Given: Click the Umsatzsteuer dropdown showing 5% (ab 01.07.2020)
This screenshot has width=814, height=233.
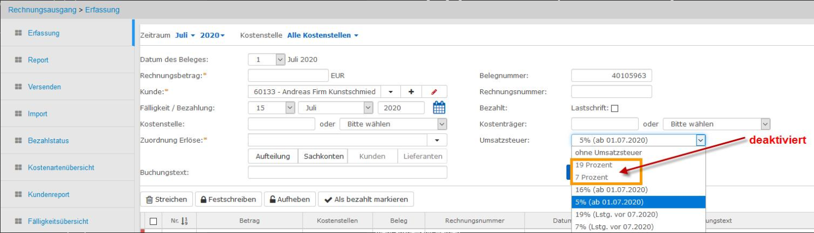Looking at the screenshot, I should click(638, 140).
